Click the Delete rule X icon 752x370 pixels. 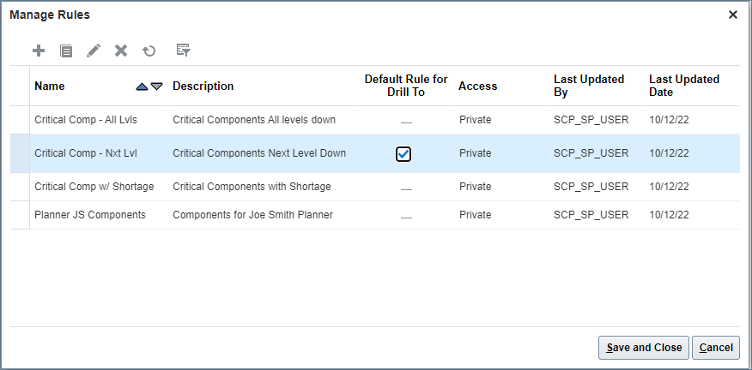click(x=121, y=51)
